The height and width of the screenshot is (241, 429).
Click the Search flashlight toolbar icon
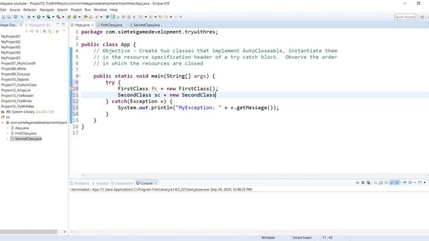[97, 17]
